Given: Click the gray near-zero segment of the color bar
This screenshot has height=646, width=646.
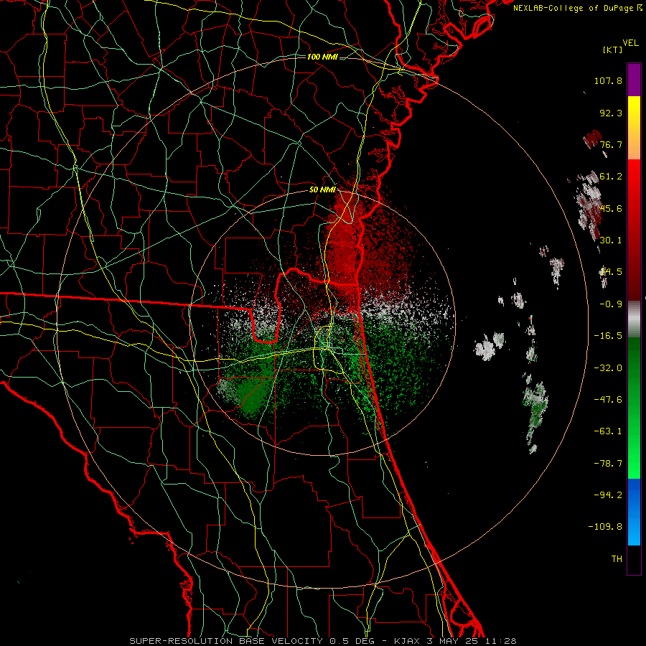Looking at the screenshot, I should click(634, 319).
